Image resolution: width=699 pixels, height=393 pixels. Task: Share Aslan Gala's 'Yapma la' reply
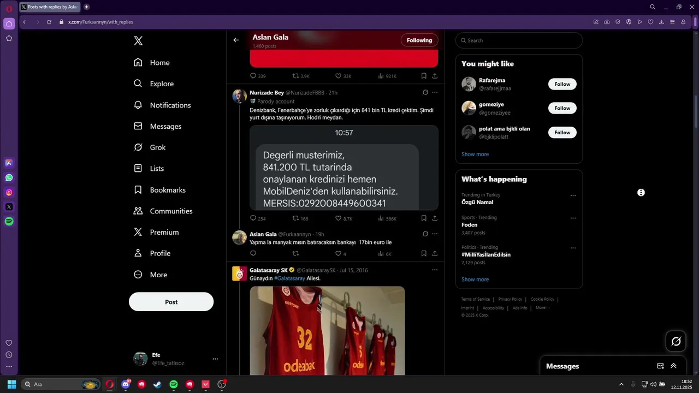[435, 253]
